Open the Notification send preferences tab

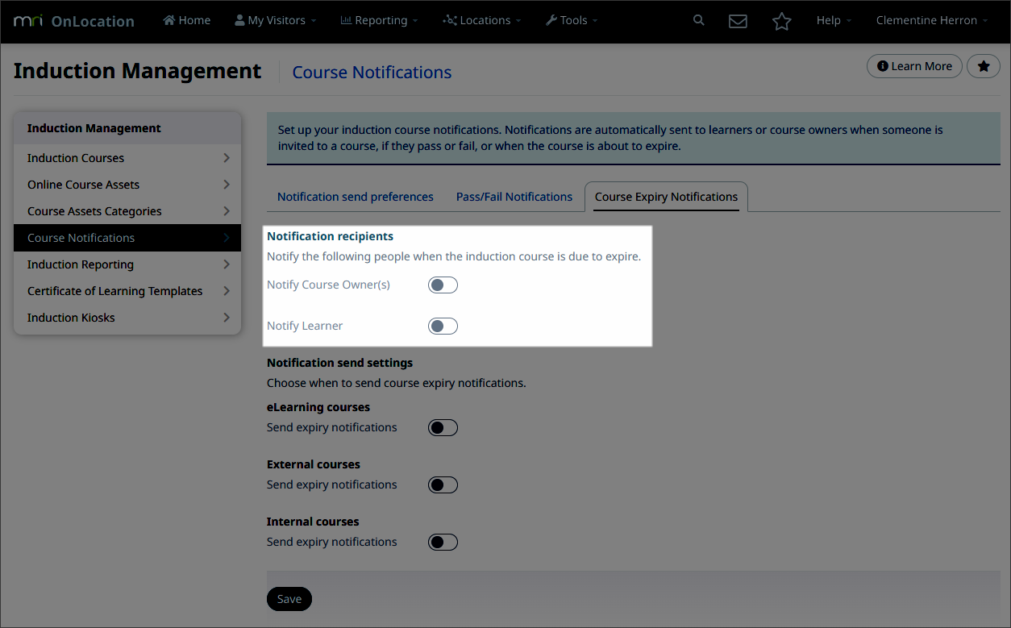pos(355,196)
